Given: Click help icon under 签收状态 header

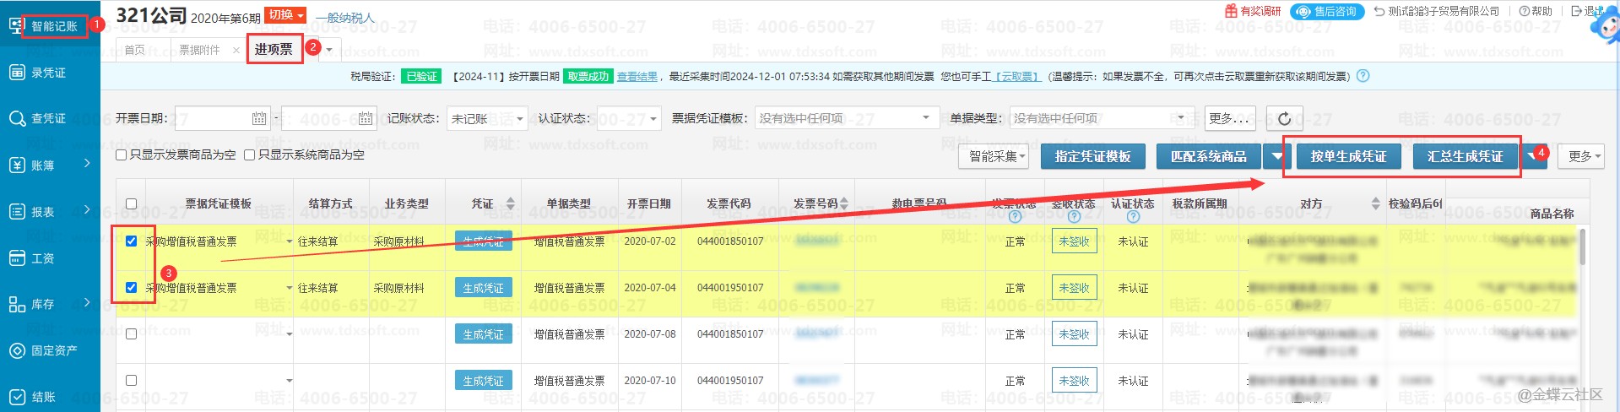Looking at the screenshot, I should [1074, 217].
